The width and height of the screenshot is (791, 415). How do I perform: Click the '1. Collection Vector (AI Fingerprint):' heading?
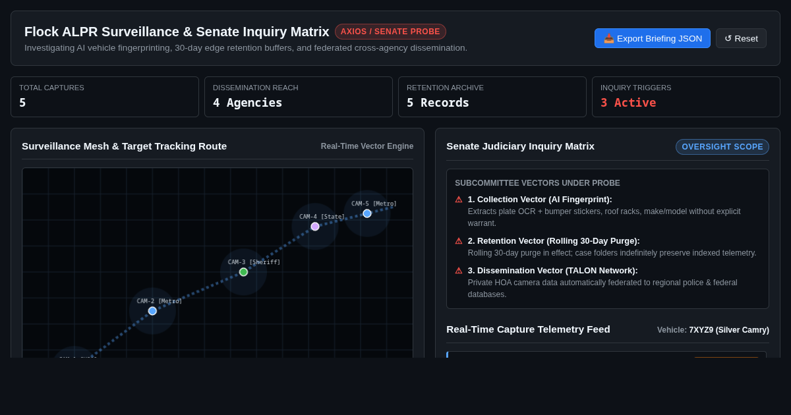pos(540,199)
